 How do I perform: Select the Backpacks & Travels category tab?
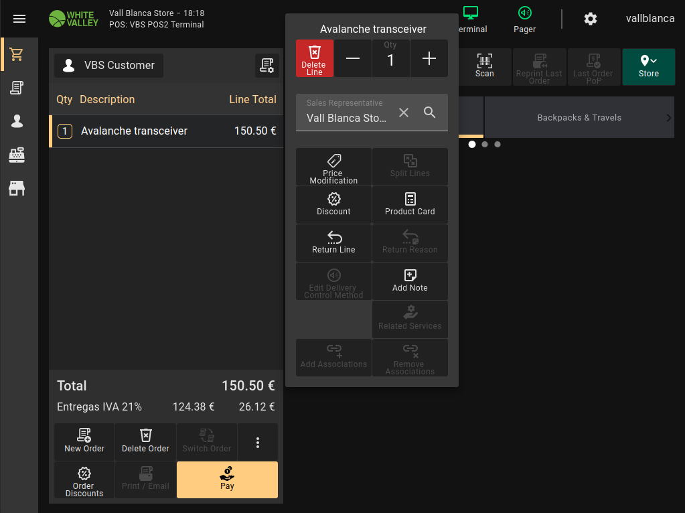[579, 118]
